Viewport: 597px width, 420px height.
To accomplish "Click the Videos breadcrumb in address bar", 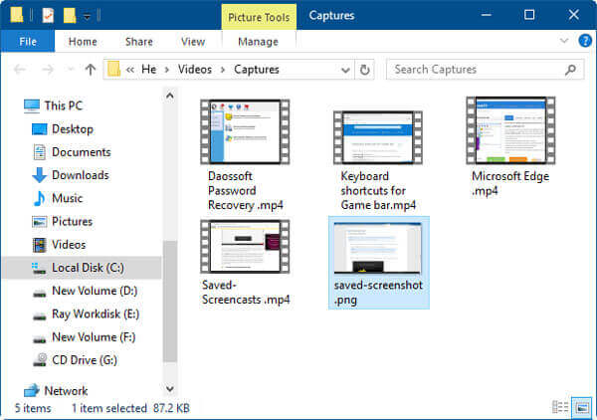I will [x=195, y=70].
